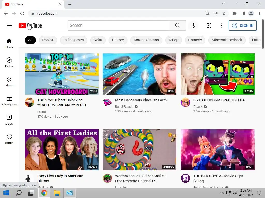Image resolution: width=265 pixels, height=198 pixels.
Task: Open All the First Ladies thumbnail
Action: coord(62,150)
